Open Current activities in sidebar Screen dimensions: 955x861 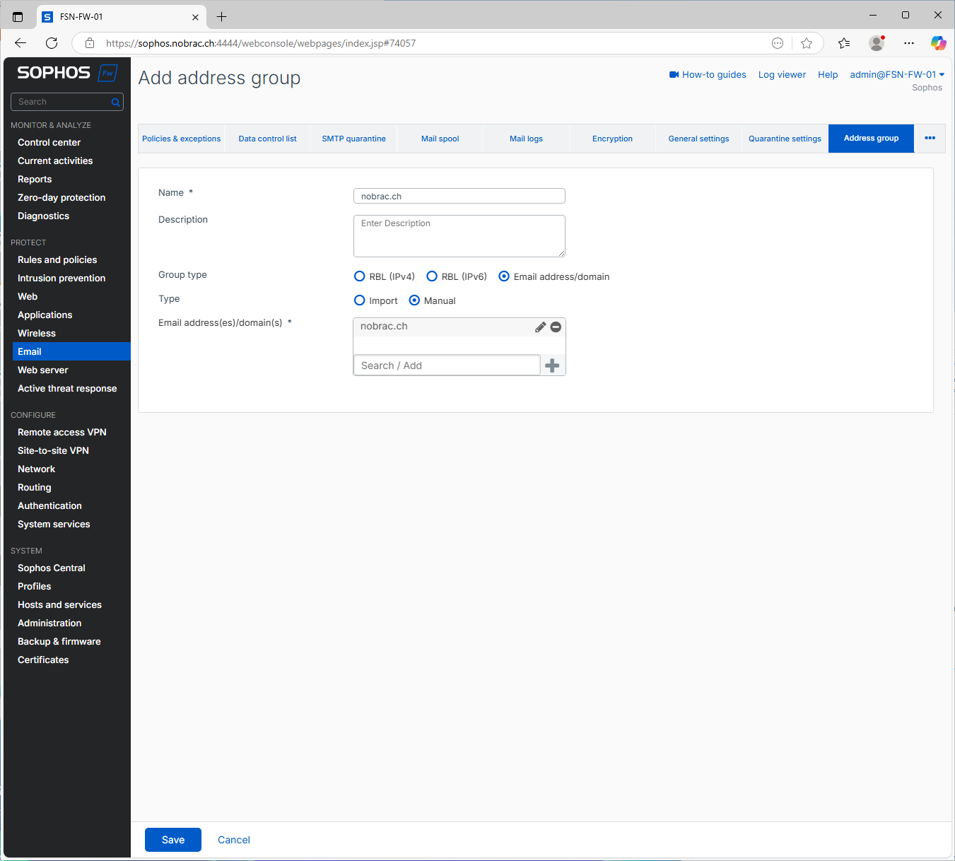pyautogui.click(x=55, y=160)
